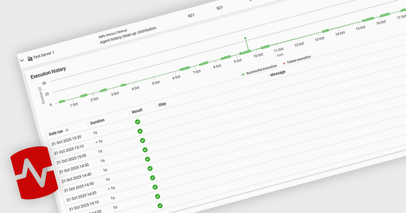Click the 10 Oct axis label
Viewport: 406px width, 213px height.
point(258,55)
